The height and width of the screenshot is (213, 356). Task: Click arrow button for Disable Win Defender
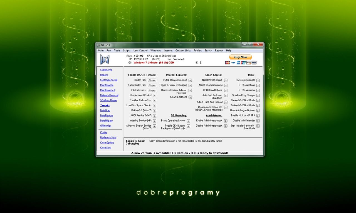[258, 121]
